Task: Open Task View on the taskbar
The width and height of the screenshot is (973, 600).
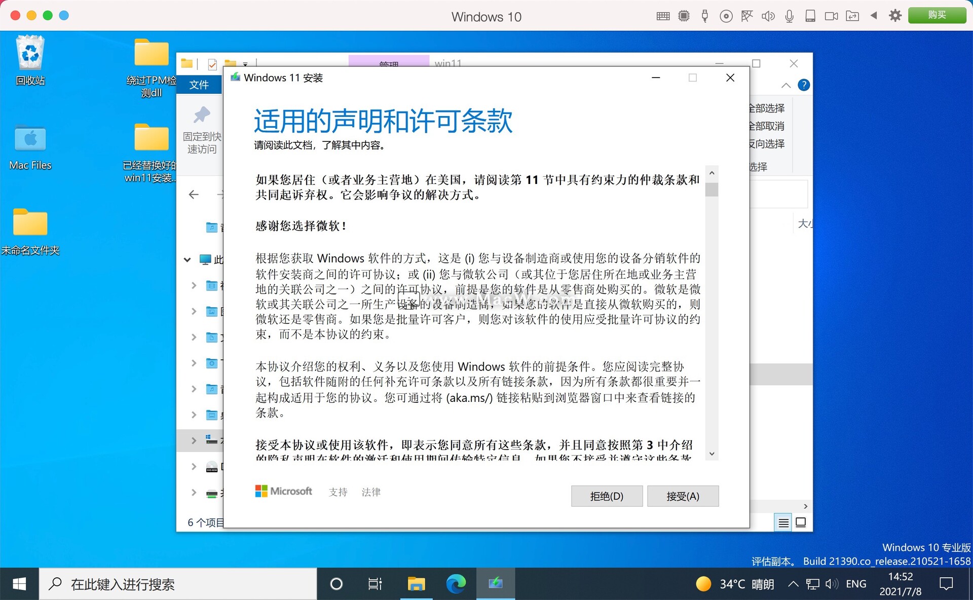Action: 375,584
